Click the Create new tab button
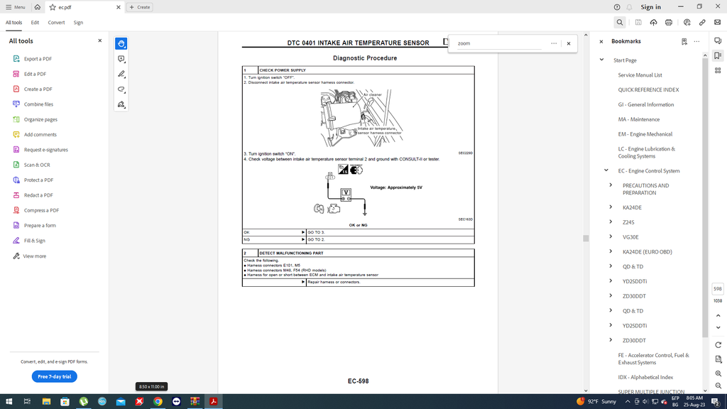The image size is (727, 409). [140, 7]
